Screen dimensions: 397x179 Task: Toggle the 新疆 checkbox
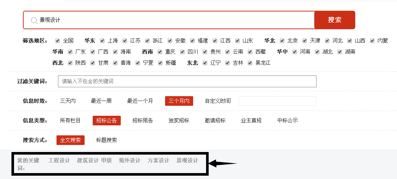coord(160,63)
